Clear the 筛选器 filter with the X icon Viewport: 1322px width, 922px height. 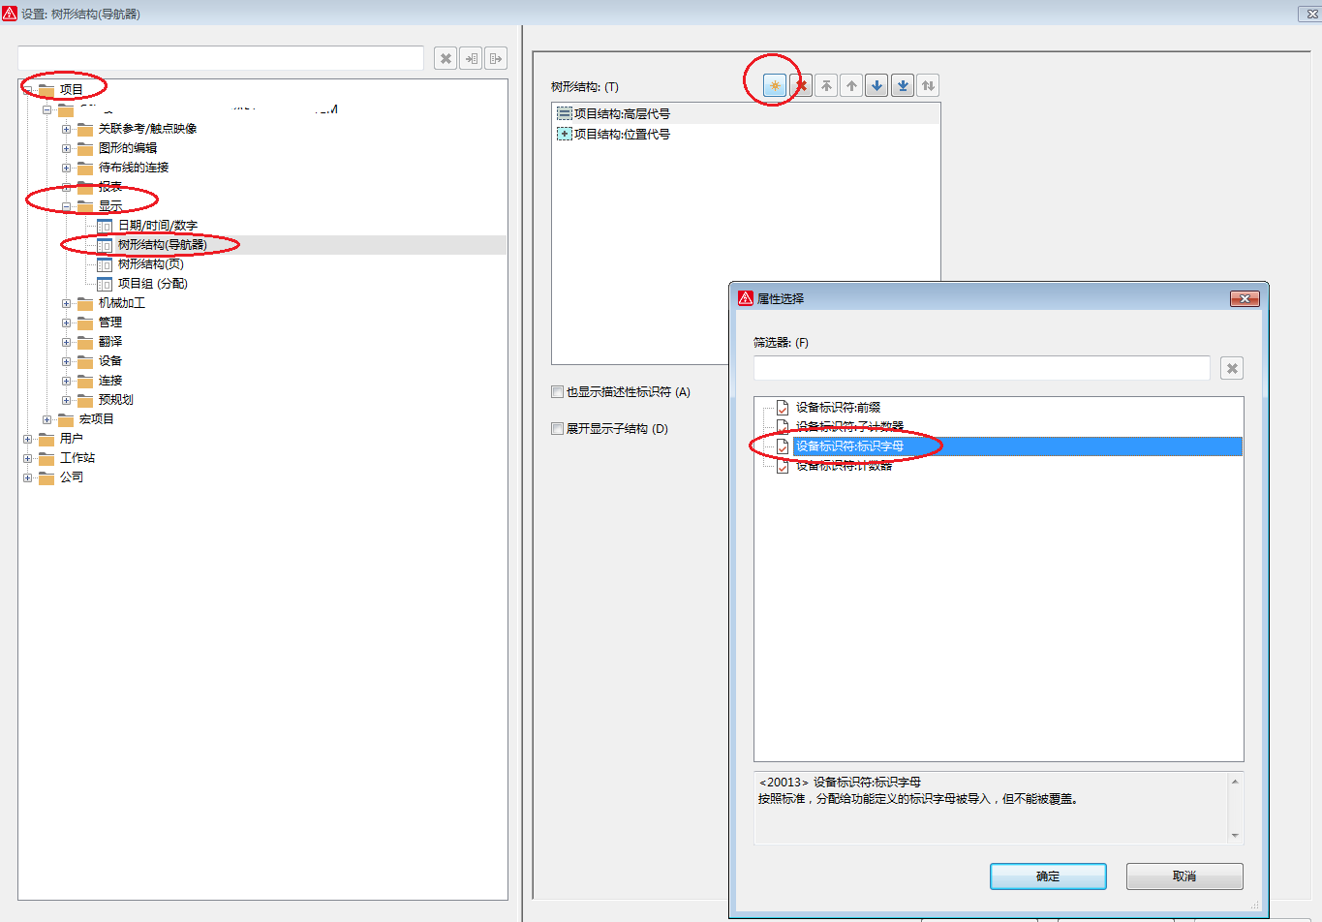click(x=1231, y=368)
